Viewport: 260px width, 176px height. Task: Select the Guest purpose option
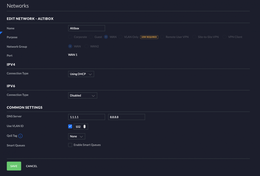(x=91, y=37)
